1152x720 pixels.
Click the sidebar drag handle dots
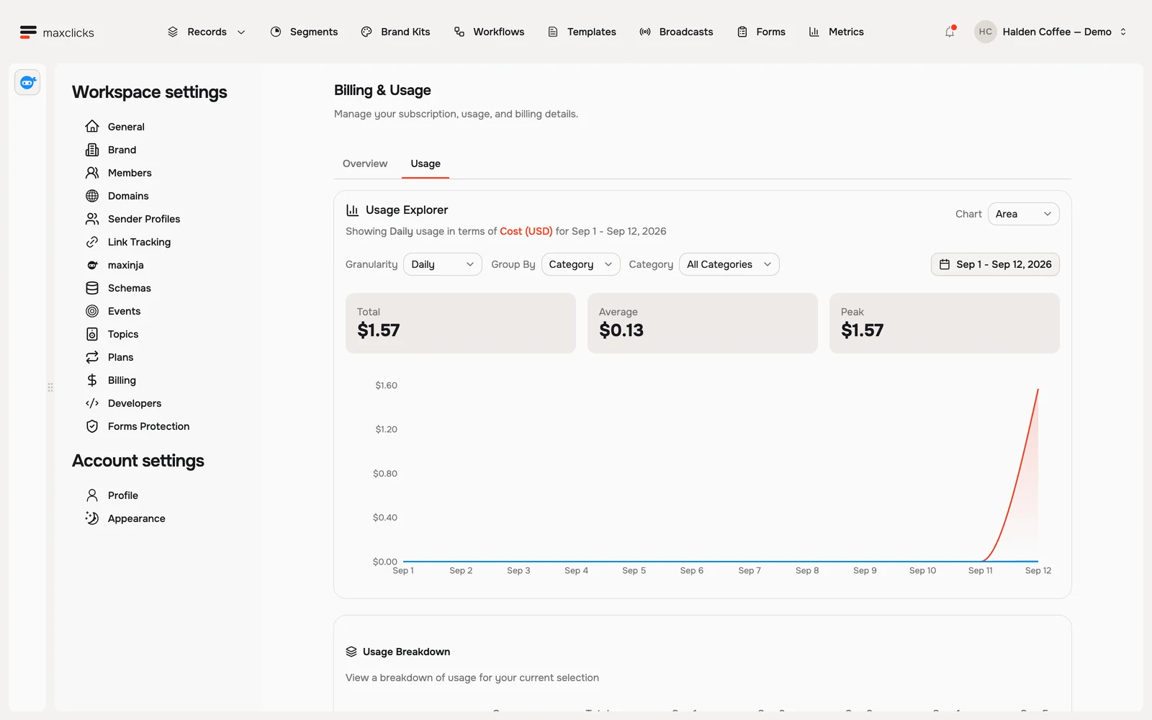(50, 387)
